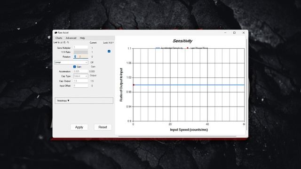Viewport: 301px width, 169px height.
Task: Click the Last (x, y) readout text
Action: tap(61, 42)
